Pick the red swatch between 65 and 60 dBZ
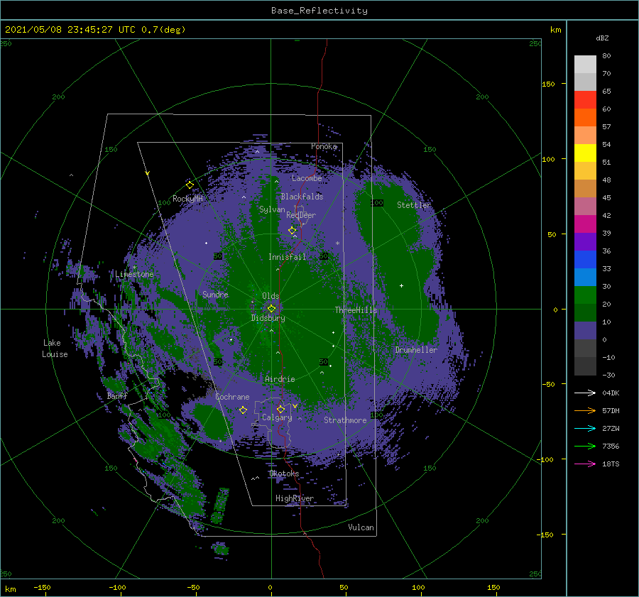 (x=585, y=100)
